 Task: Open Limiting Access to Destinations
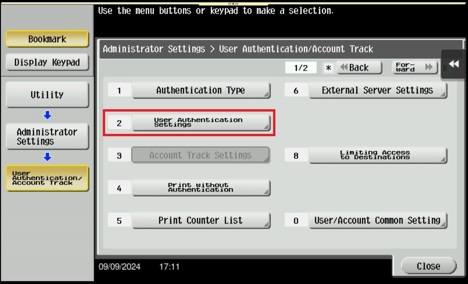(x=377, y=155)
